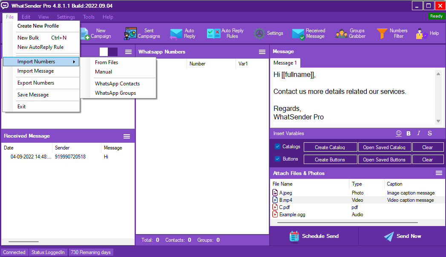Select Manual import option
This screenshot has height=257, width=446.
tap(118, 72)
